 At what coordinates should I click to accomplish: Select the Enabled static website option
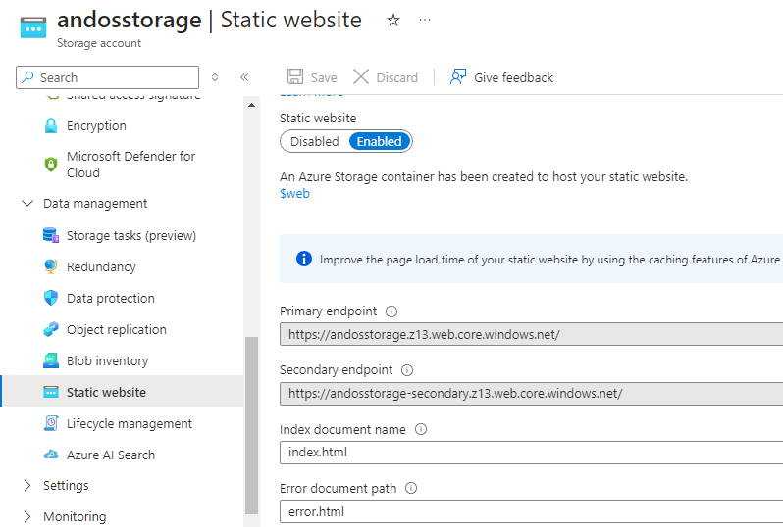coord(380,141)
